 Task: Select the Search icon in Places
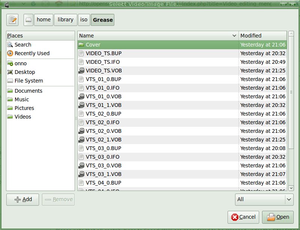tap(10, 45)
